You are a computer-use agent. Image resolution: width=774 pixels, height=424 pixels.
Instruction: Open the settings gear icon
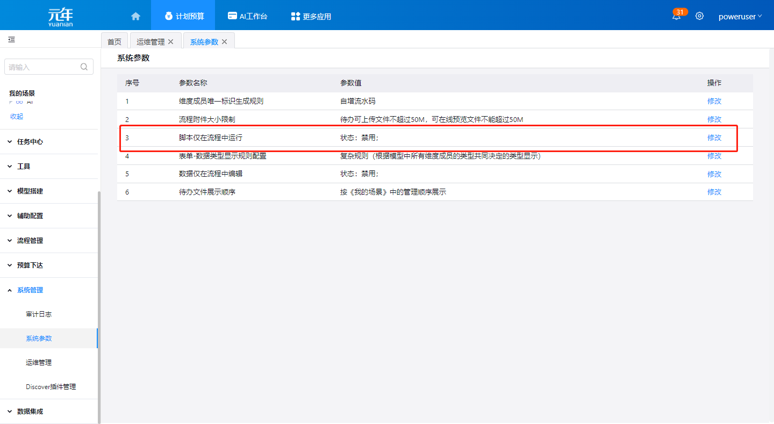[x=699, y=16]
